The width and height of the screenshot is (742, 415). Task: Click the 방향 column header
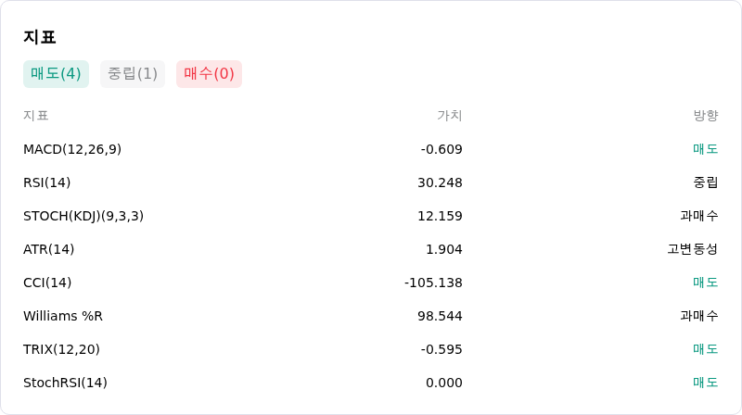coord(706,116)
